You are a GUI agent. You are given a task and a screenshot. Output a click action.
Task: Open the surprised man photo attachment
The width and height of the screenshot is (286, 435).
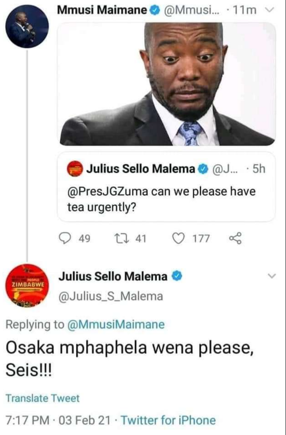[166, 84]
